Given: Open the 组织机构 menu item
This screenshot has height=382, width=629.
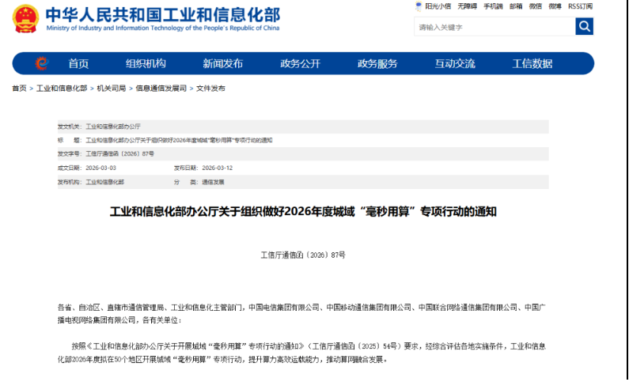Looking at the screenshot, I should pyautogui.click(x=146, y=64).
